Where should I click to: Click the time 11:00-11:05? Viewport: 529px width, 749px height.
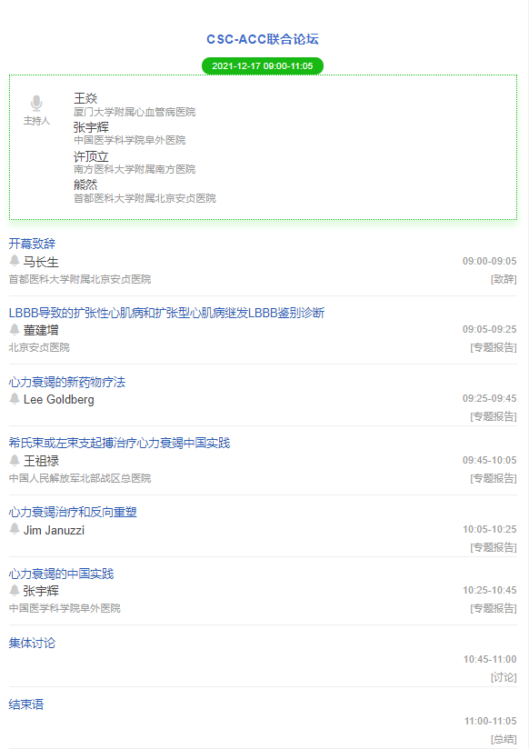point(490,721)
